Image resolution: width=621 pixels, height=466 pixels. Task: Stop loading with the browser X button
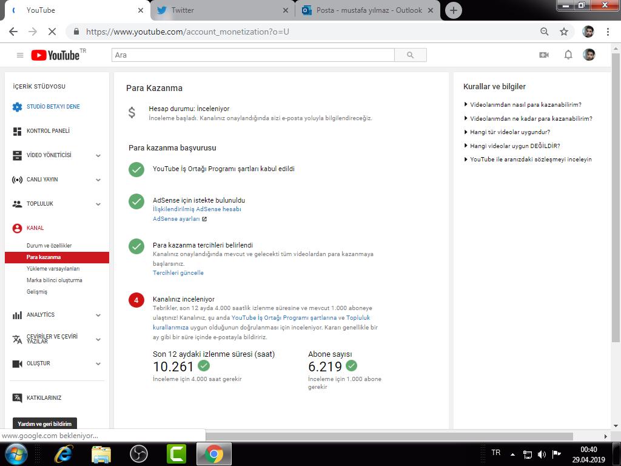[52, 32]
